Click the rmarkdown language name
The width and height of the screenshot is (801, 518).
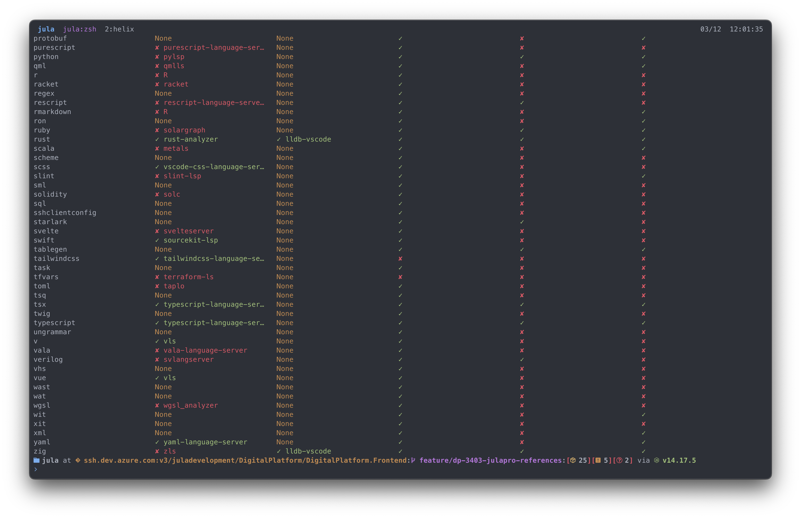[x=52, y=112]
